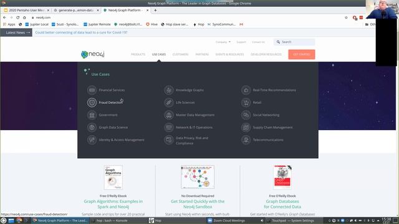
Task: Click the Data Privacy, Risk and Compliance icon
Action: click(169, 139)
